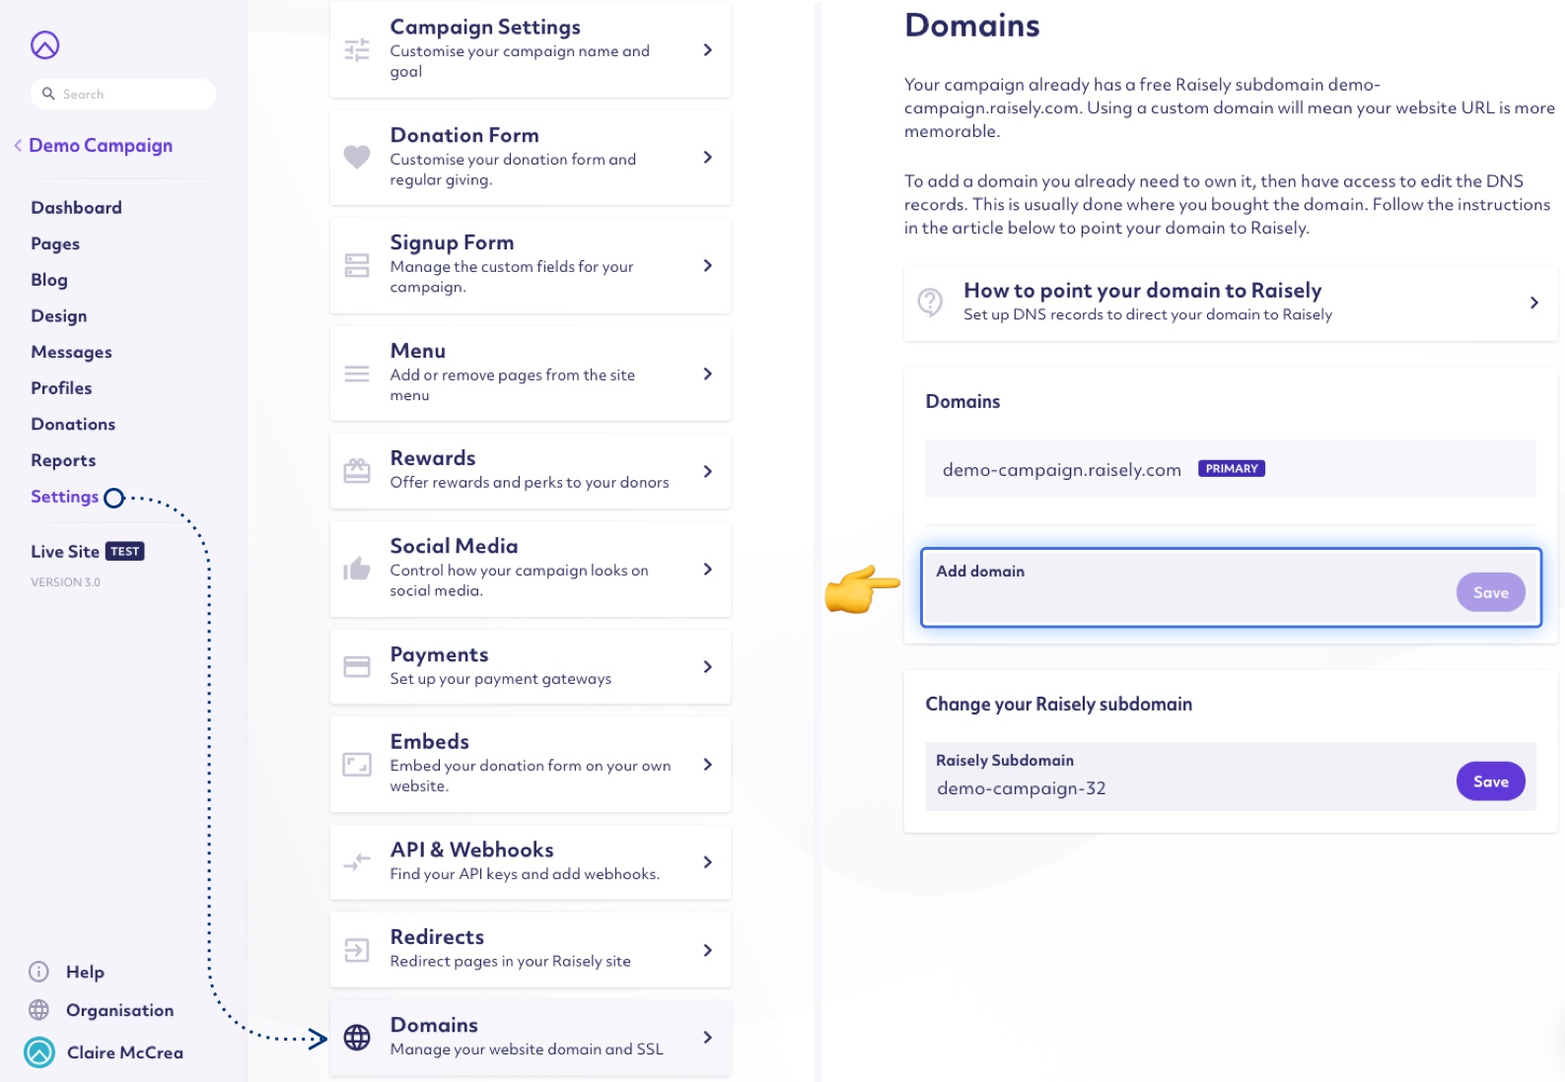1565x1082 pixels.
Task: Open How to point your domain article
Action: tap(1230, 303)
